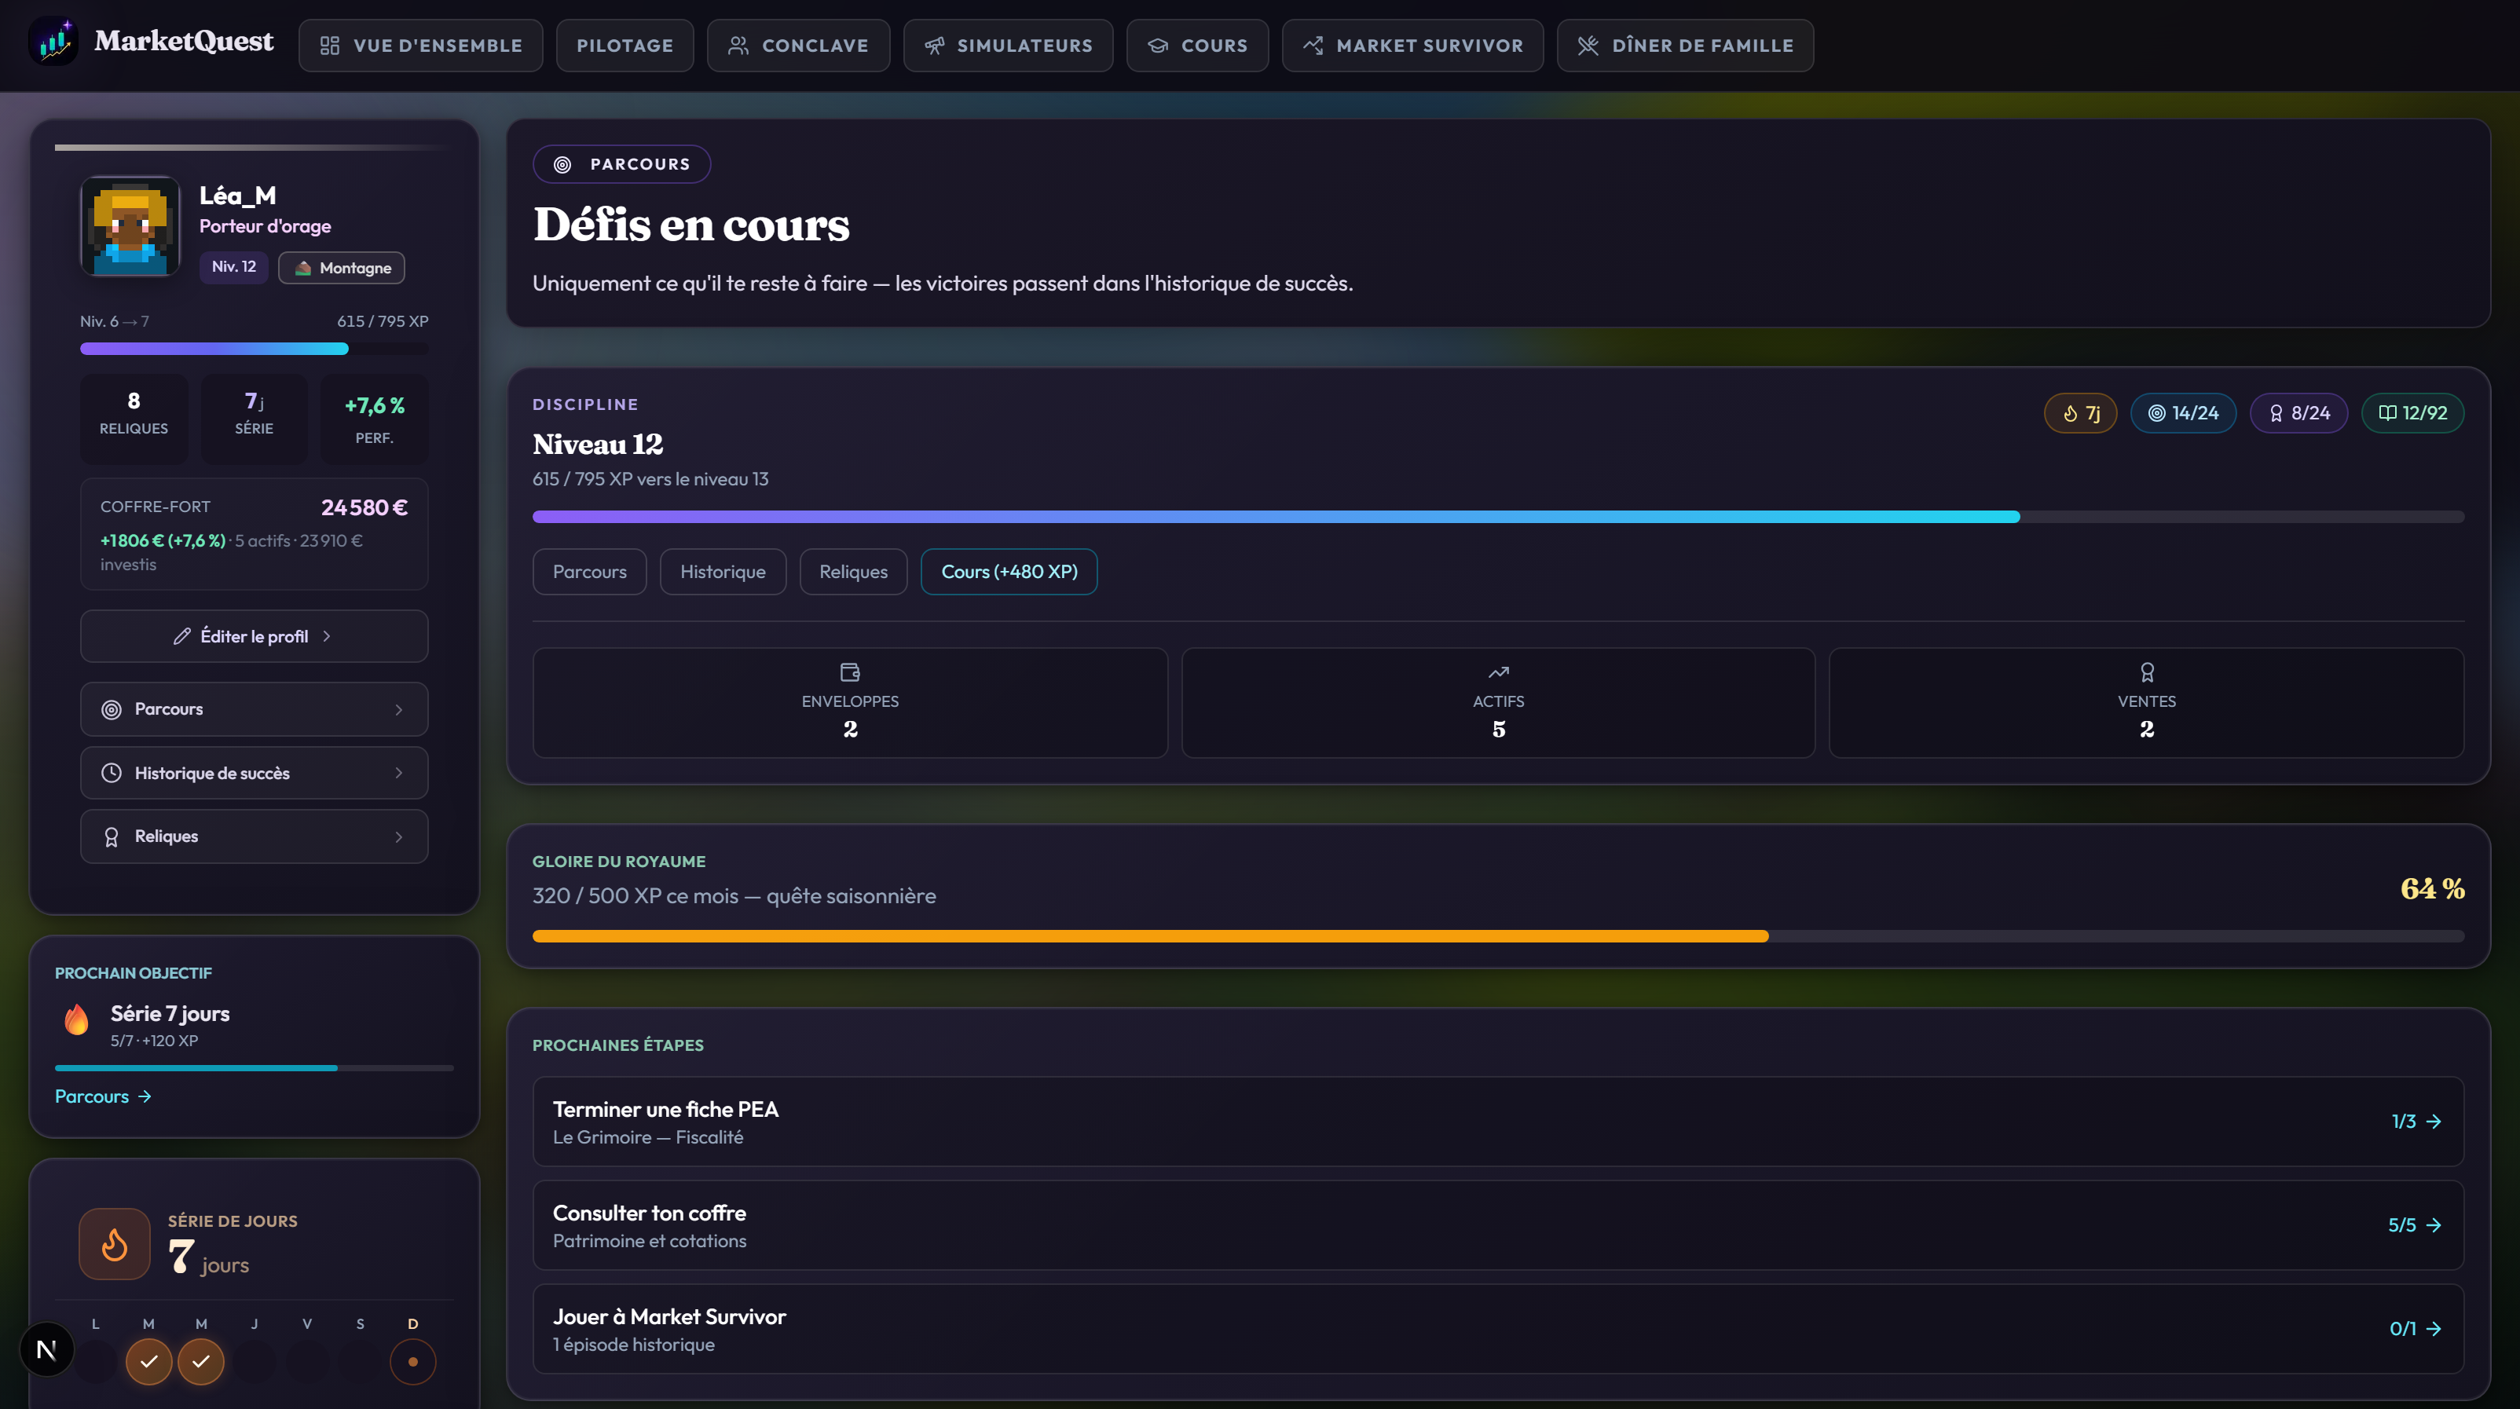This screenshot has width=2520, height=1409.
Task: Expand the sidebar Parcours chevron
Action: tap(399, 710)
